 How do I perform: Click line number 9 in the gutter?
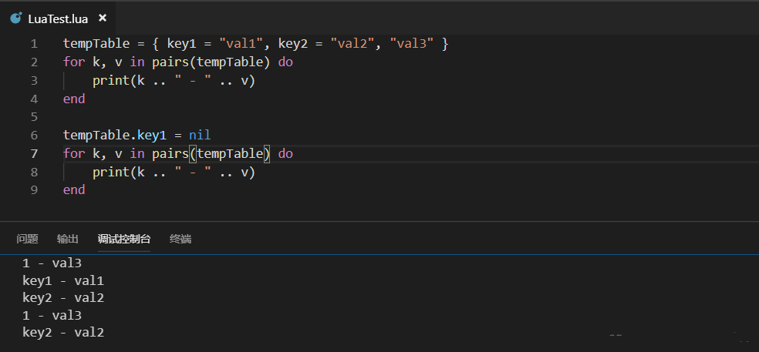pyautogui.click(x=34, y=190)
